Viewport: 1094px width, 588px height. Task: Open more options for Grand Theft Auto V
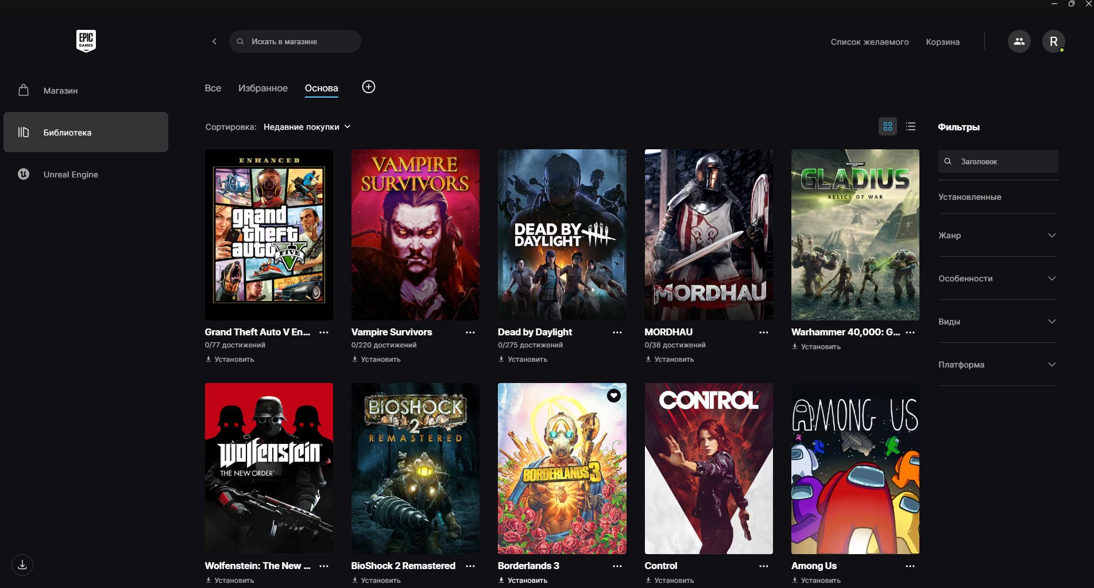point(324,332)
